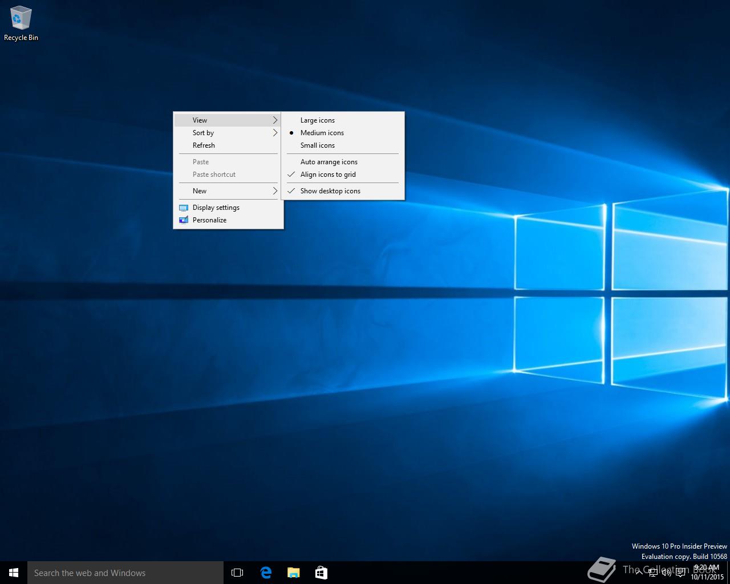Click Refresh in the context menu

pyautogui.click(x=204, y=145)
